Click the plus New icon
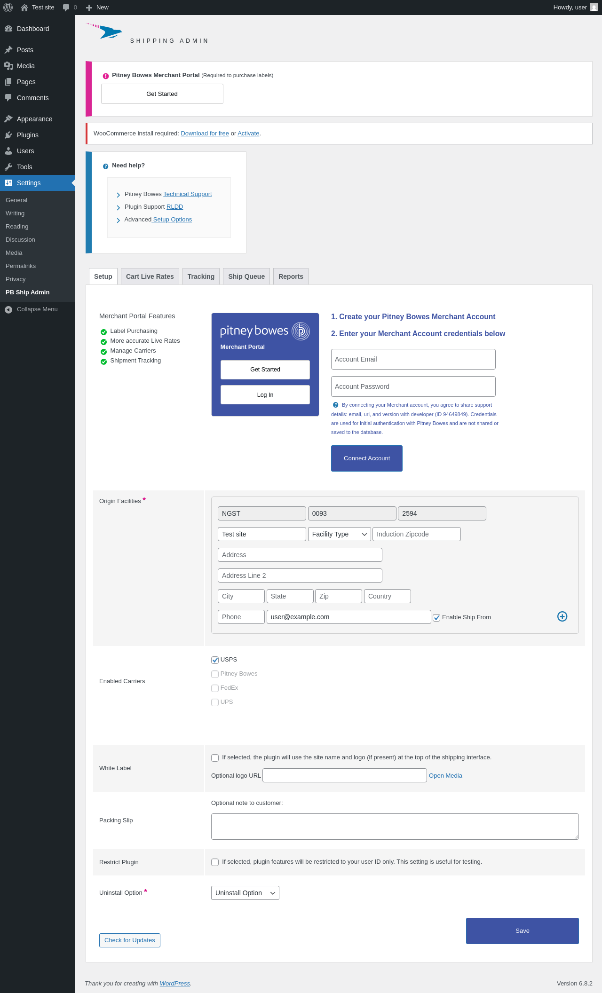Image resolution: width=602 pixels, height=993 pixels. tap(89, 8)
